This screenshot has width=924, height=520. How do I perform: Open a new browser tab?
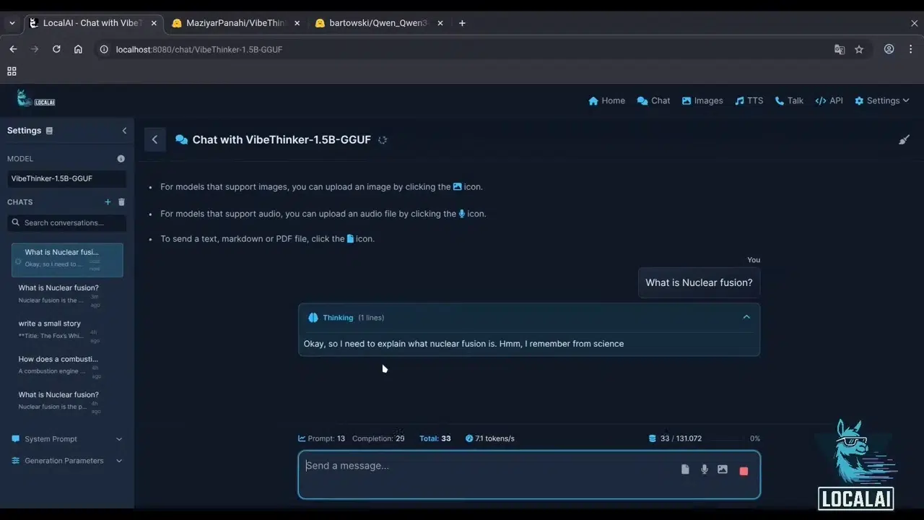(x=462, y=23)
